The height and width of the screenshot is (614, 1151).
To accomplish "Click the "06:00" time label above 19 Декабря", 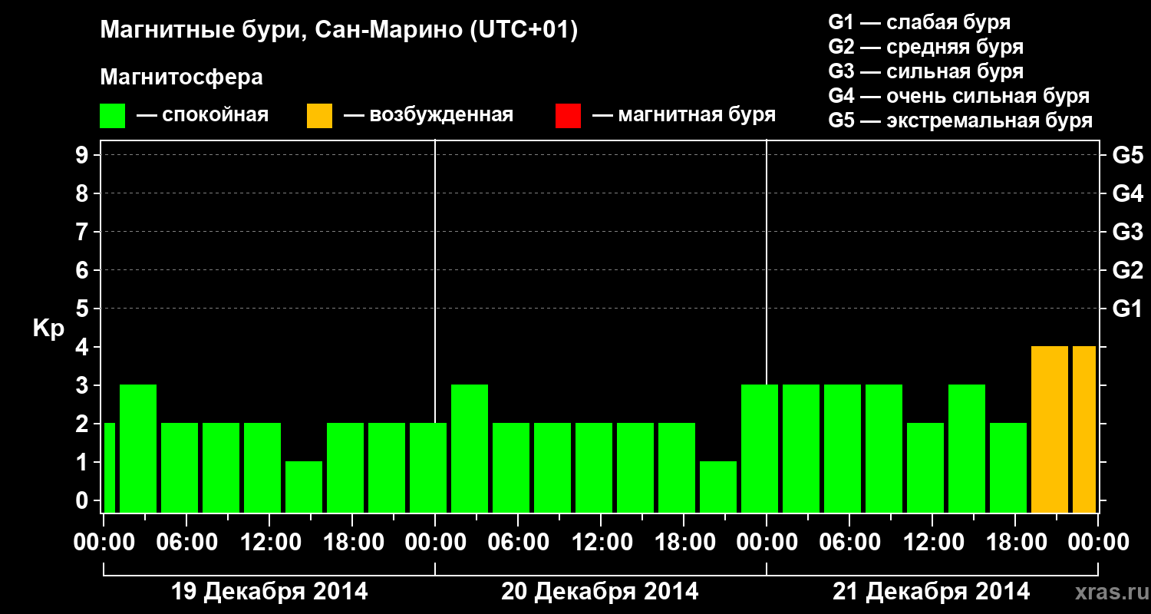I will [186, 542].
